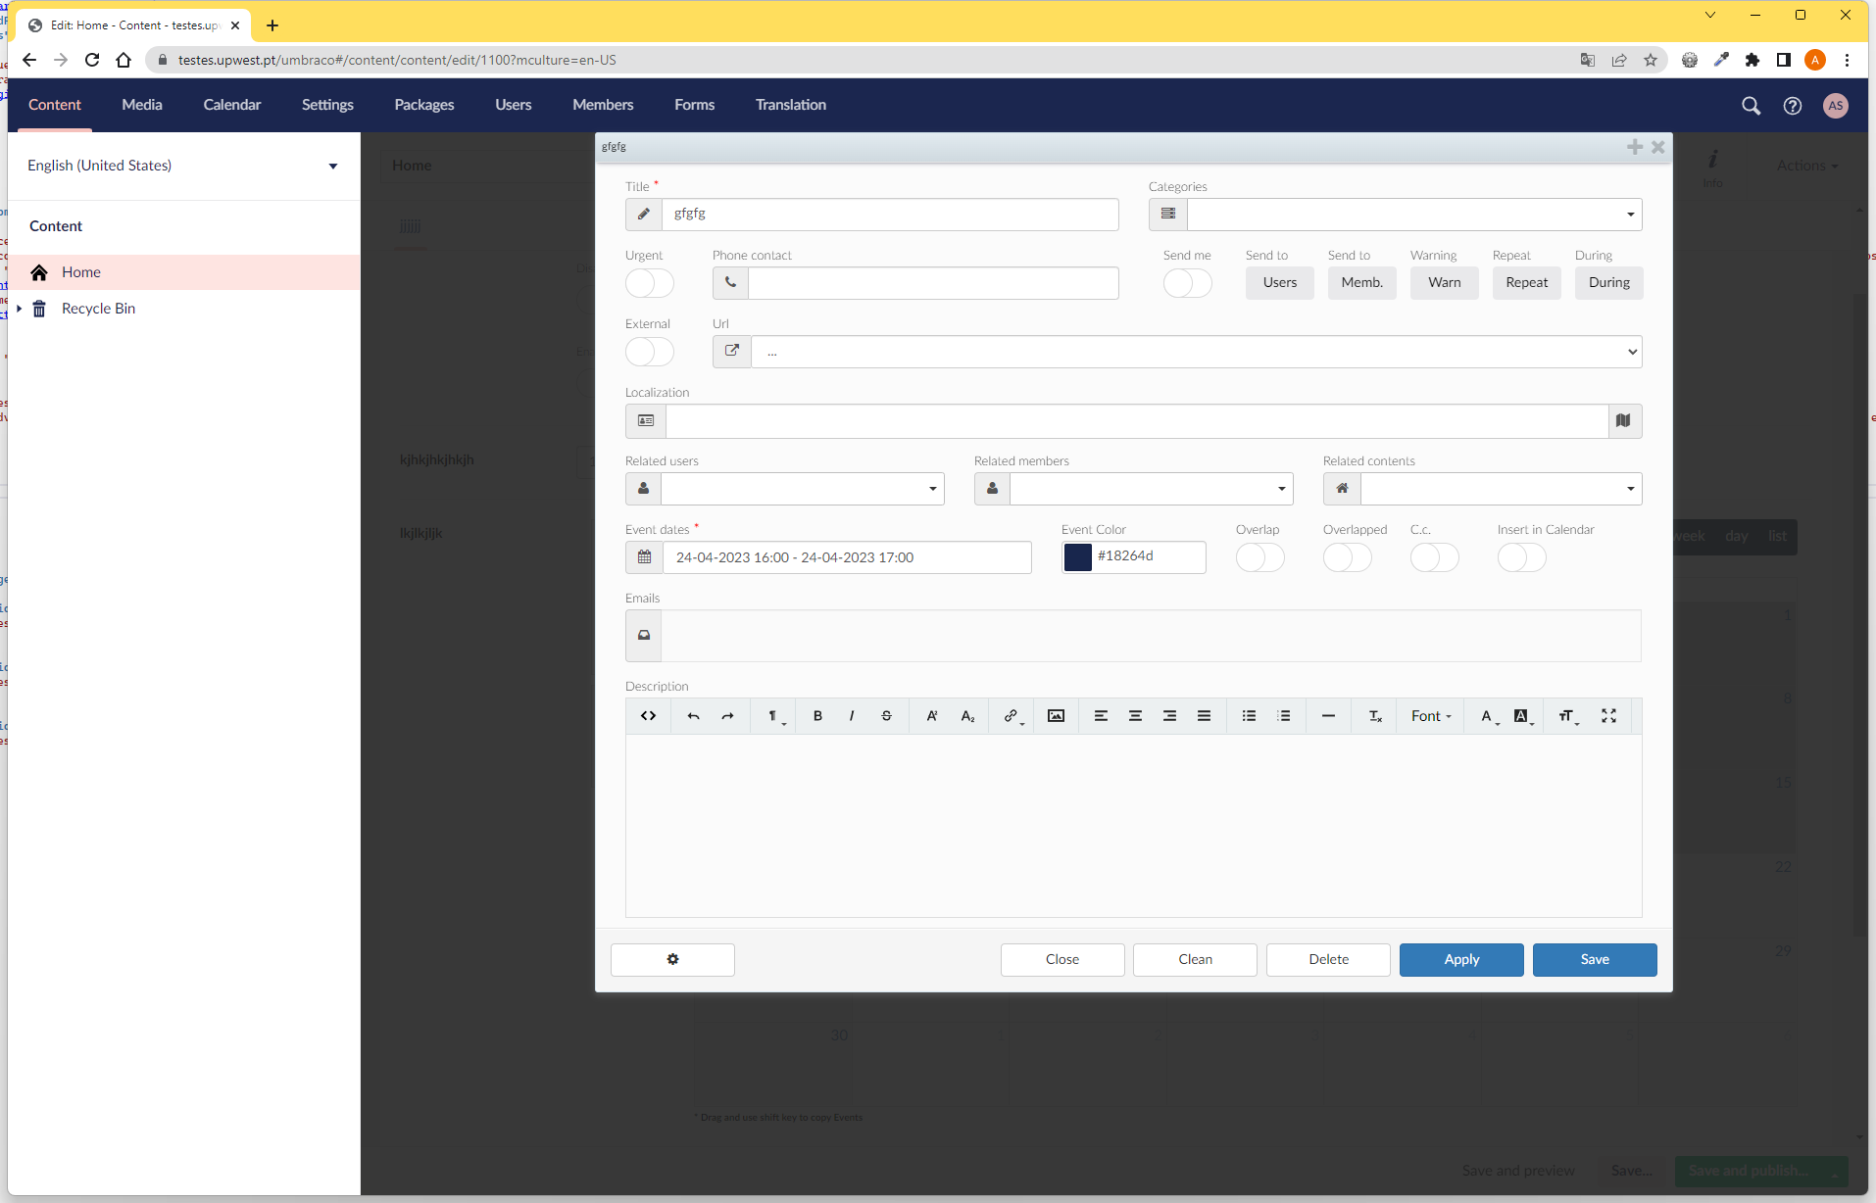Click the Apply button
This screenshot has width=1876, height=1203.
[1460, 960]
